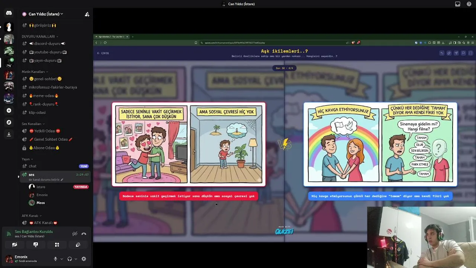
Task: Open the Help question mark icon
Action: 469,4
